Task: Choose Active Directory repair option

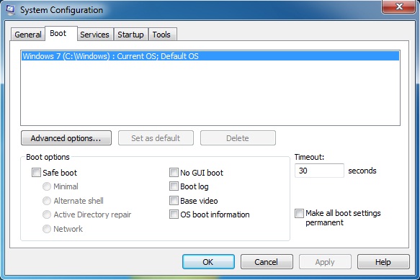Action: tap(47, 214)
